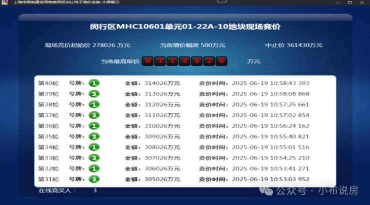This screenshot has width=370, height=205.
Task: Click the digit 3 in the highest bid counter
Action: point(160,61)
